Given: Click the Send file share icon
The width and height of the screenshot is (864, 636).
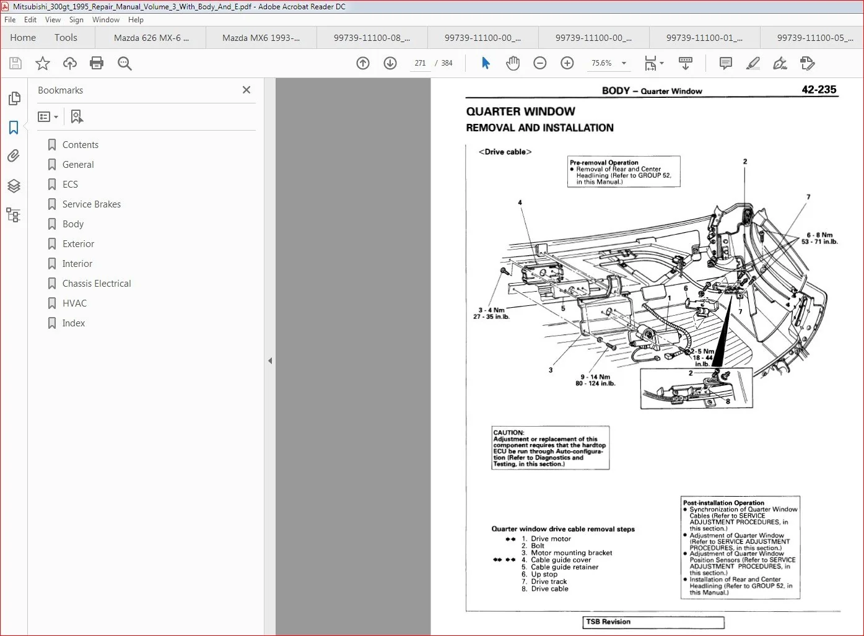Looking at the screenshot, I should (x=808, y=63).
